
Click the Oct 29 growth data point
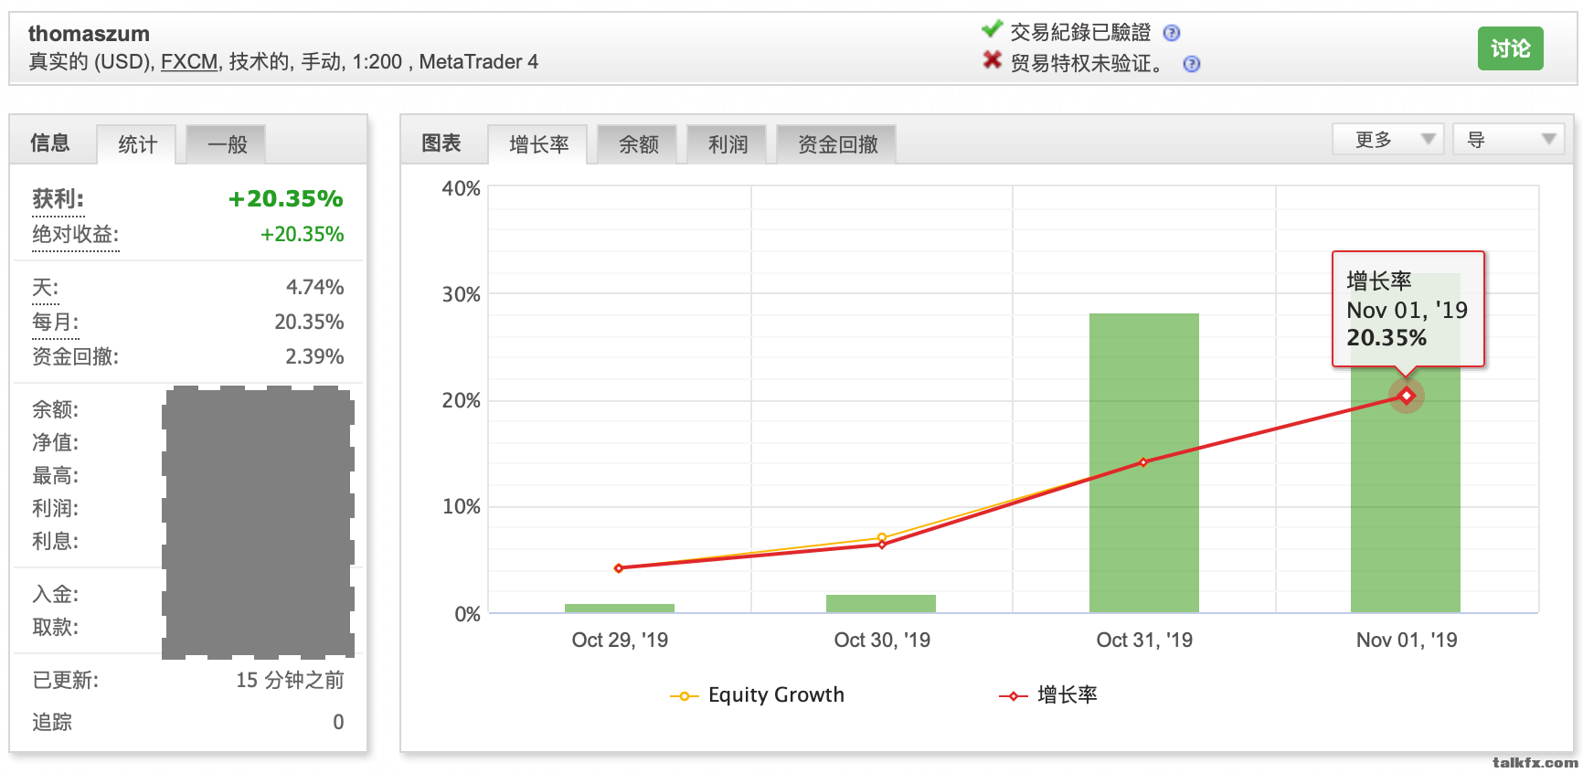(x=619, y=568)
